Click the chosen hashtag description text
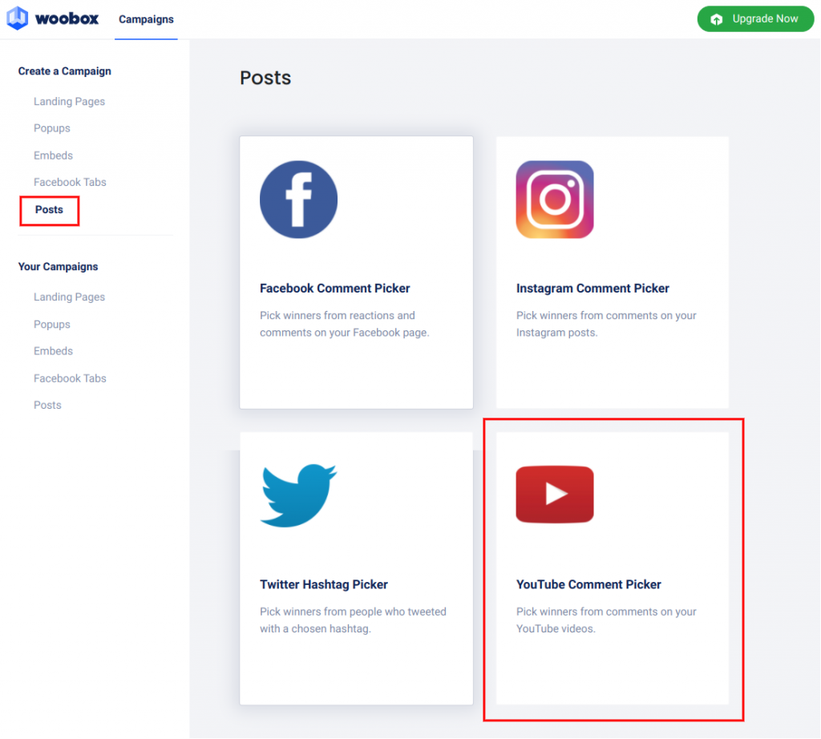The image size is (821, 739). point(353,620)
